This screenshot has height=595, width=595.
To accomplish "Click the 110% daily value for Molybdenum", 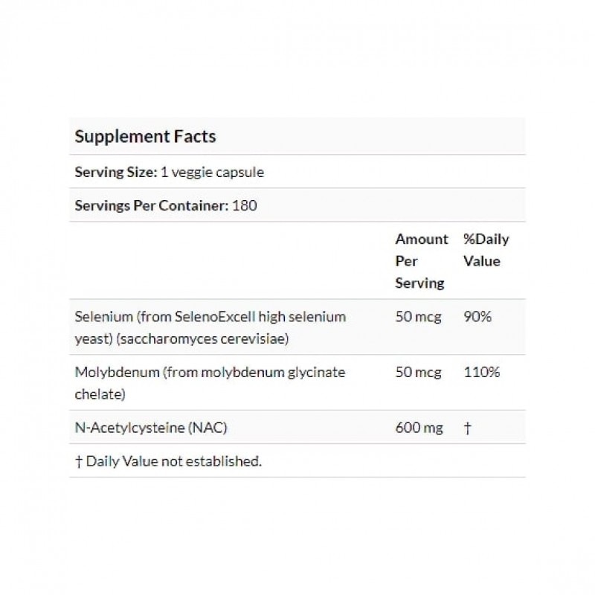I will 481,372.
